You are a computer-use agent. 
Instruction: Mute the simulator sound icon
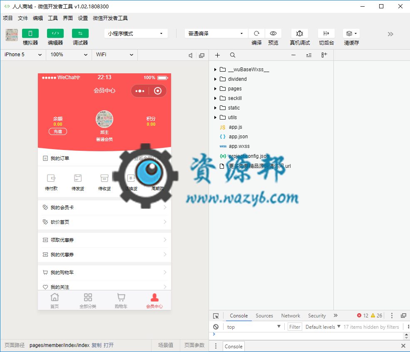191,55
